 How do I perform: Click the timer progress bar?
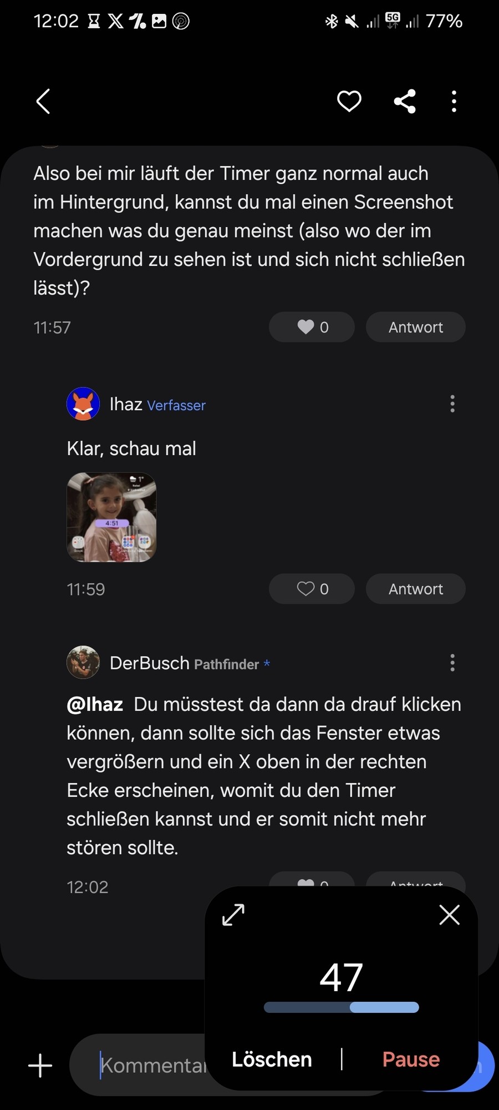coord(341,1007)
